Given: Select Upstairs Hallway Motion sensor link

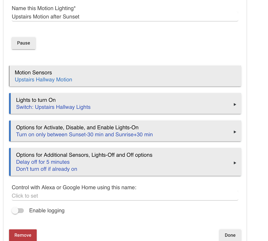Looking at the screenshot, I should coord(43,80).
